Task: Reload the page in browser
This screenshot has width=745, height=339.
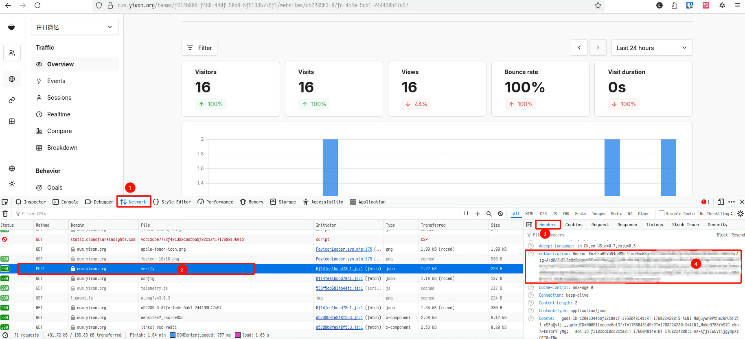Action: tap(37, 5)
